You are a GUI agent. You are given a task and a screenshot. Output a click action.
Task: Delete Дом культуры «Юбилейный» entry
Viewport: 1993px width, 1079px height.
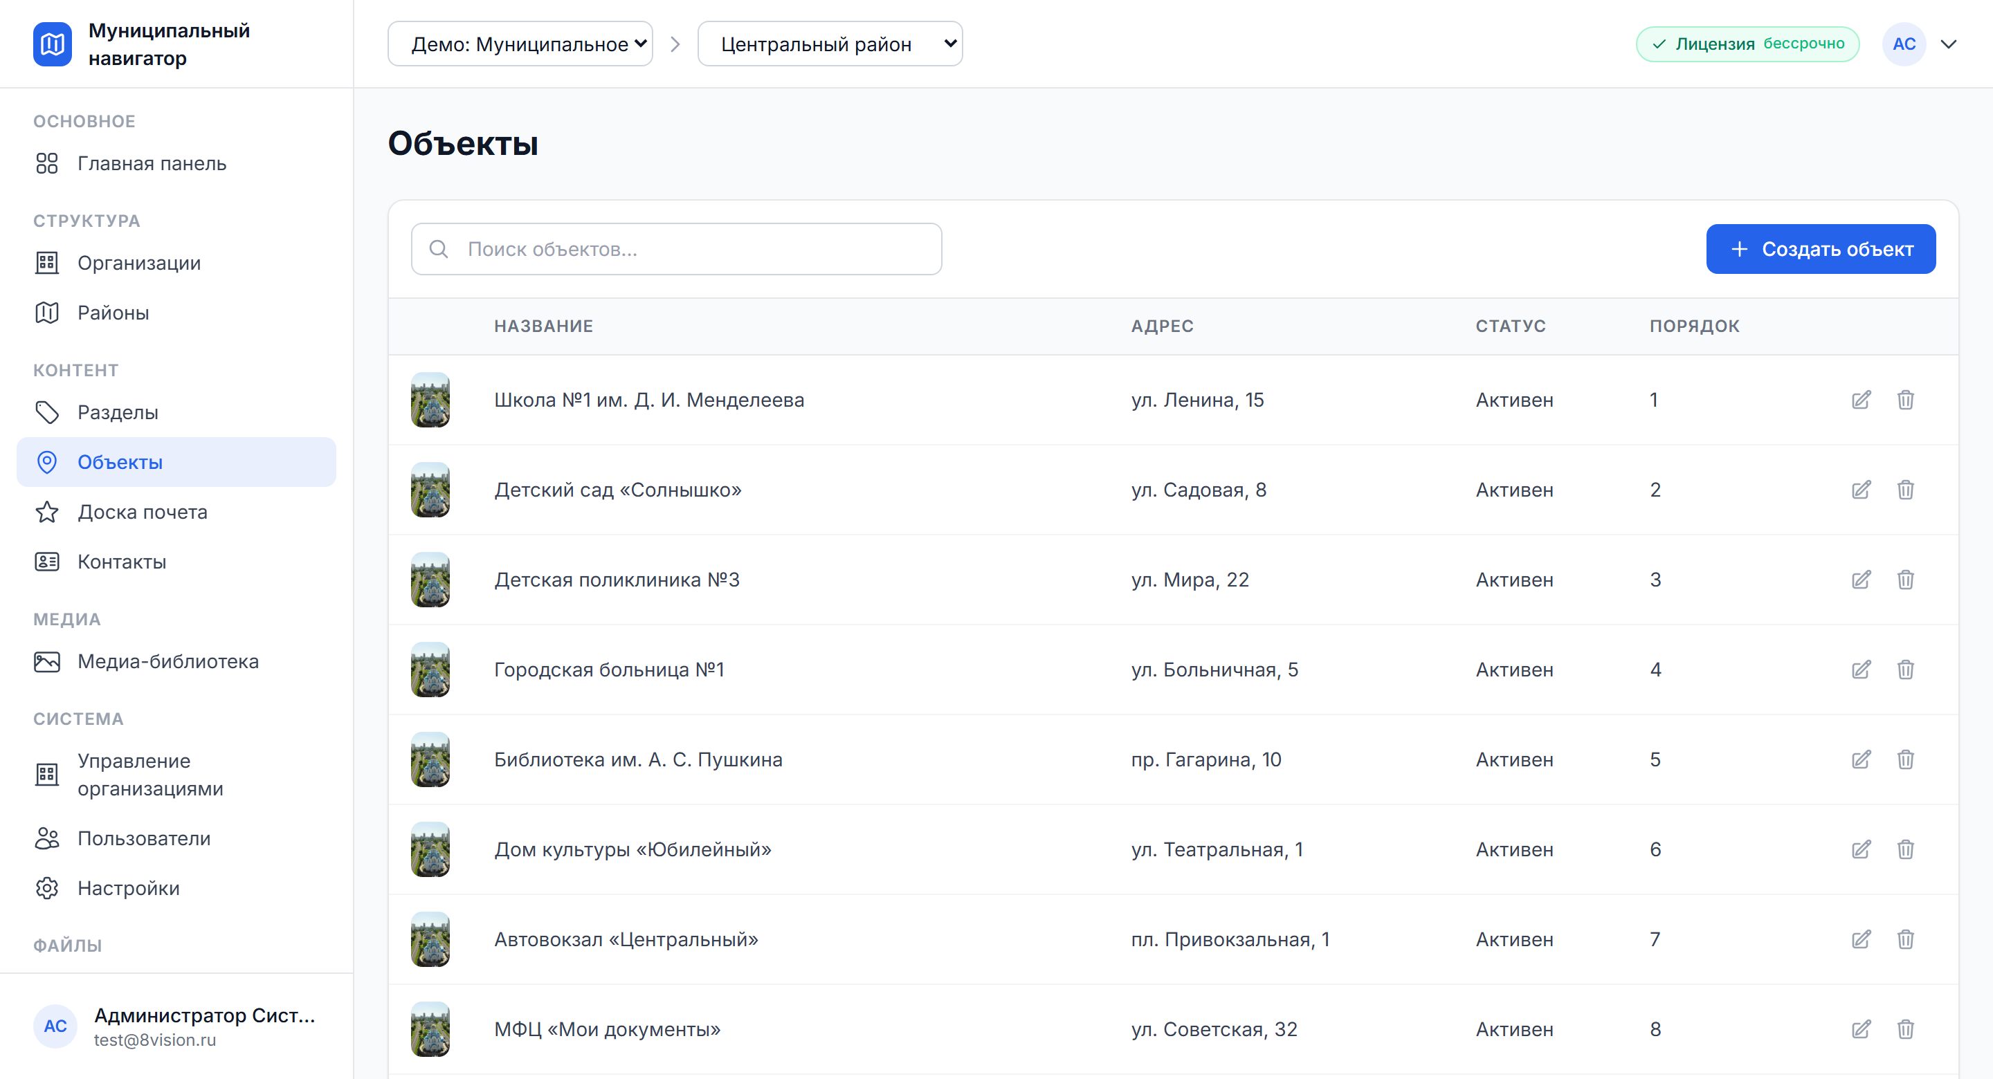click(1905, 849)
